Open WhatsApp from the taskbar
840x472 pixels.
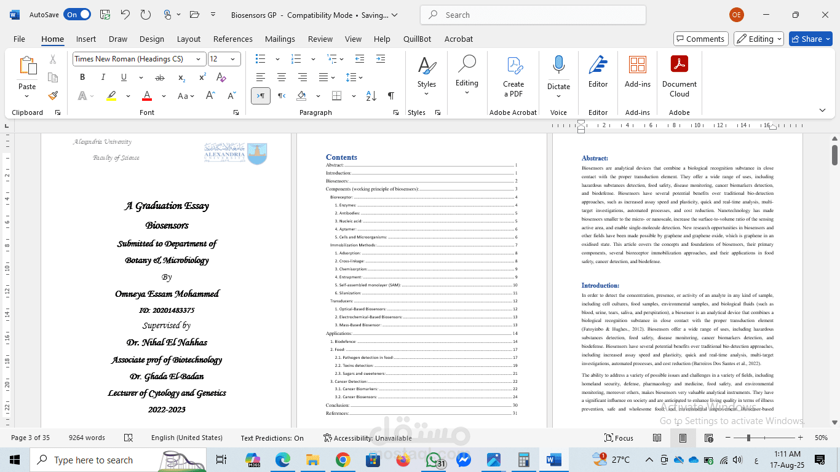434,460
